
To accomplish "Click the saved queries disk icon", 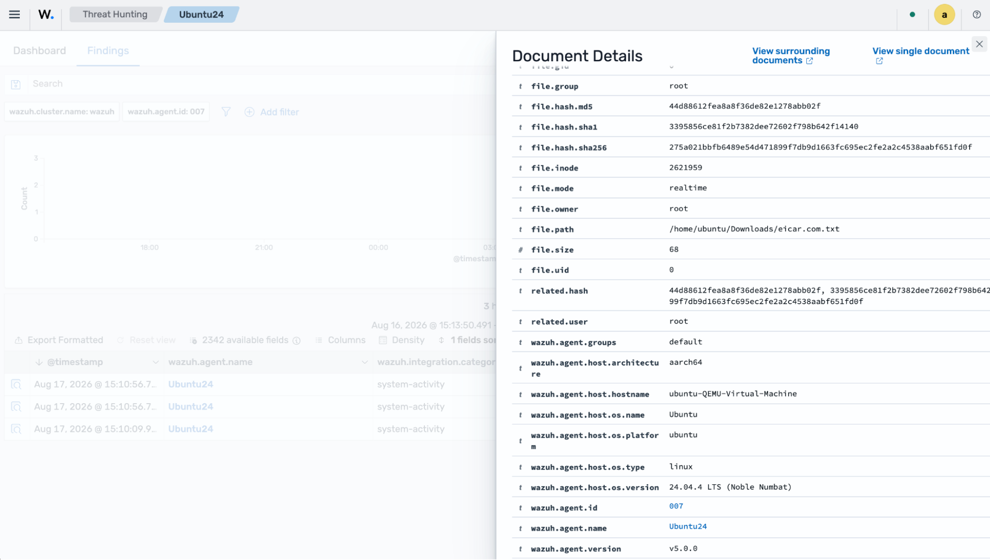I will pyautogui.click(x=16, y=84).
